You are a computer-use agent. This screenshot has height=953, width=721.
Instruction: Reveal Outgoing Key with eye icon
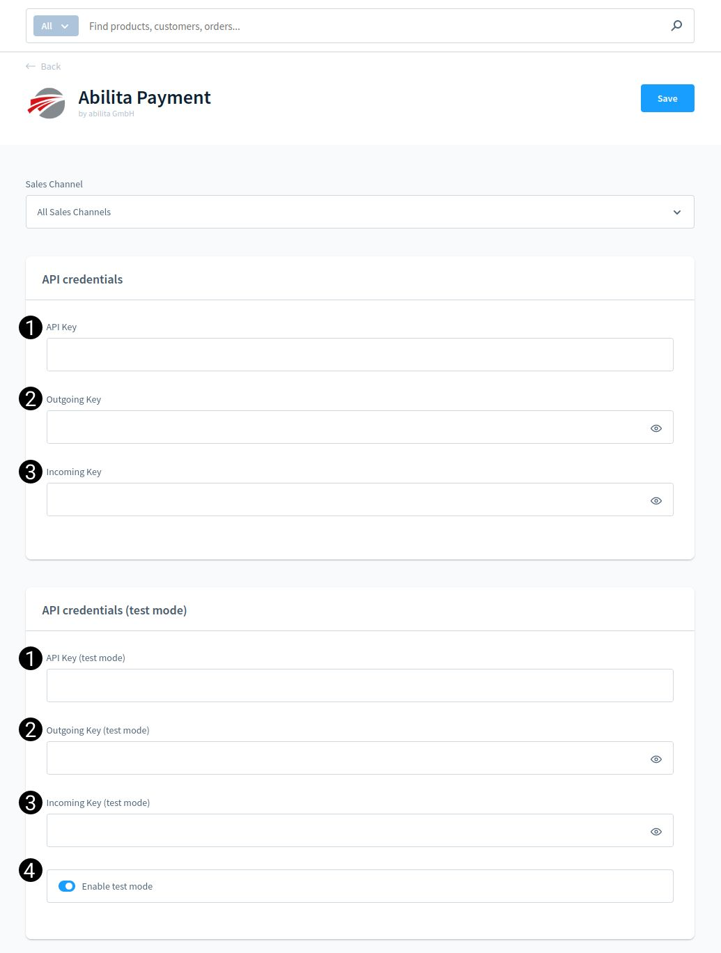(656, 428)
